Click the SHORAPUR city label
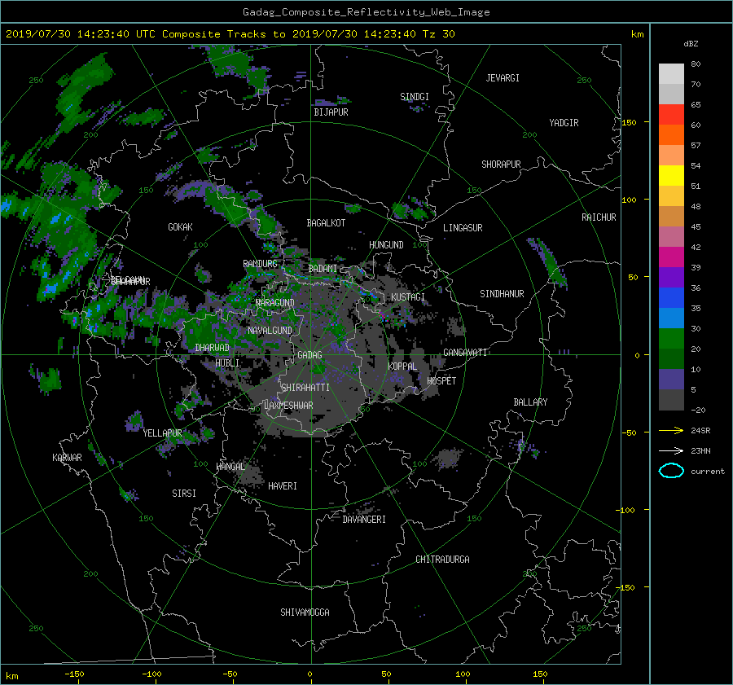 [x=501, y=165]
